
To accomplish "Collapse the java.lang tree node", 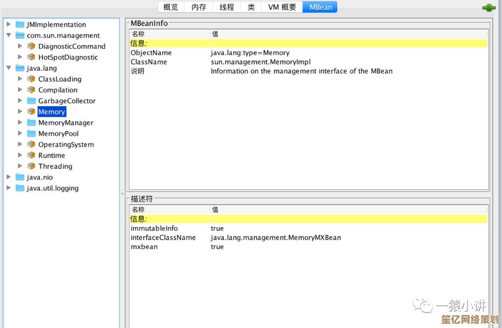I will click(x=9, y=68).
